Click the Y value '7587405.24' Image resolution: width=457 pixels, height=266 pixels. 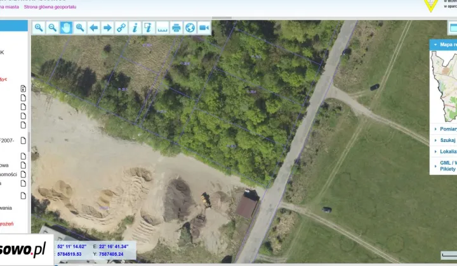pos(111,254)
